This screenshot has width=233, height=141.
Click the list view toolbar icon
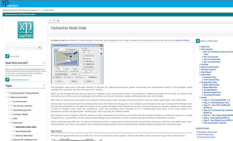58,21
